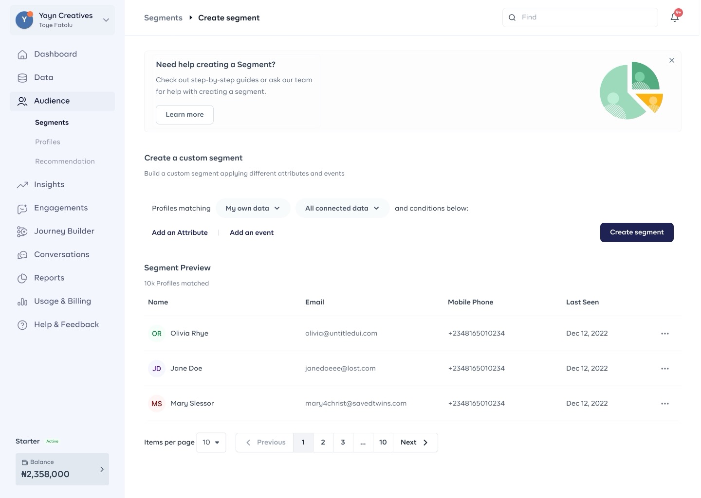Viewport: 701px width, 498px height.
Task: Click email mary4christ@savedtwins.com
Action: [x=356, y=404]
